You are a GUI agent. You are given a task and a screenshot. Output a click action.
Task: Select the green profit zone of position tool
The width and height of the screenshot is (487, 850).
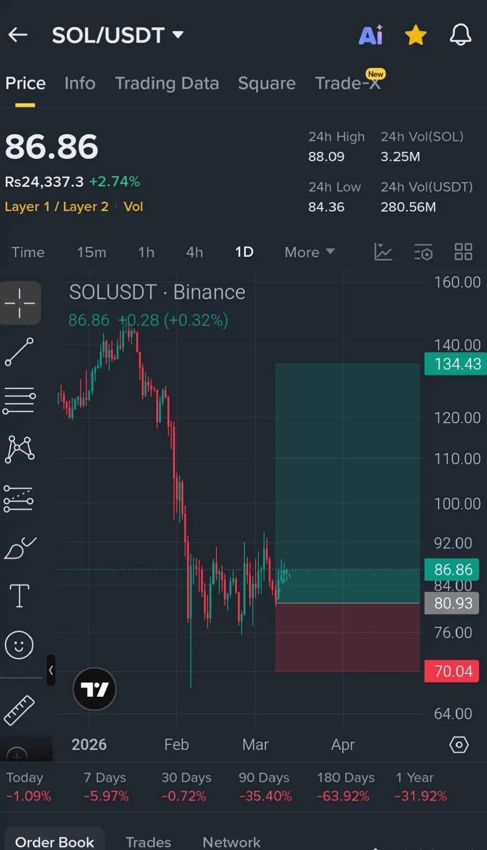[348, 483]
